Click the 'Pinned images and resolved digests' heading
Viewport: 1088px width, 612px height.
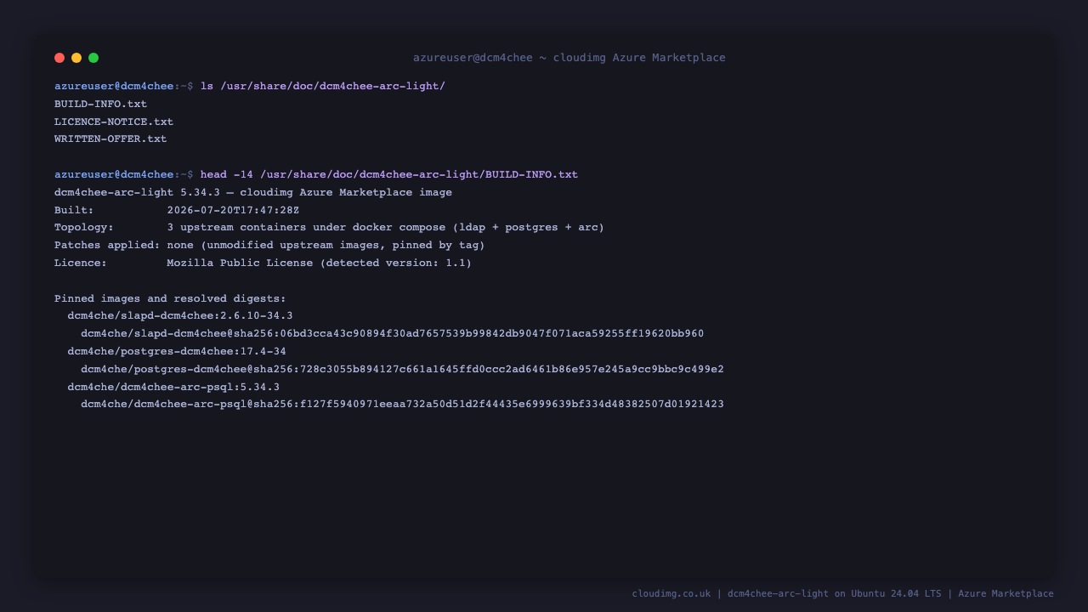point(170,298)
